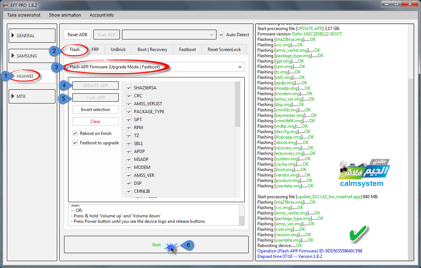Uncheck the AMSS_VER partition

click(129, 175)
